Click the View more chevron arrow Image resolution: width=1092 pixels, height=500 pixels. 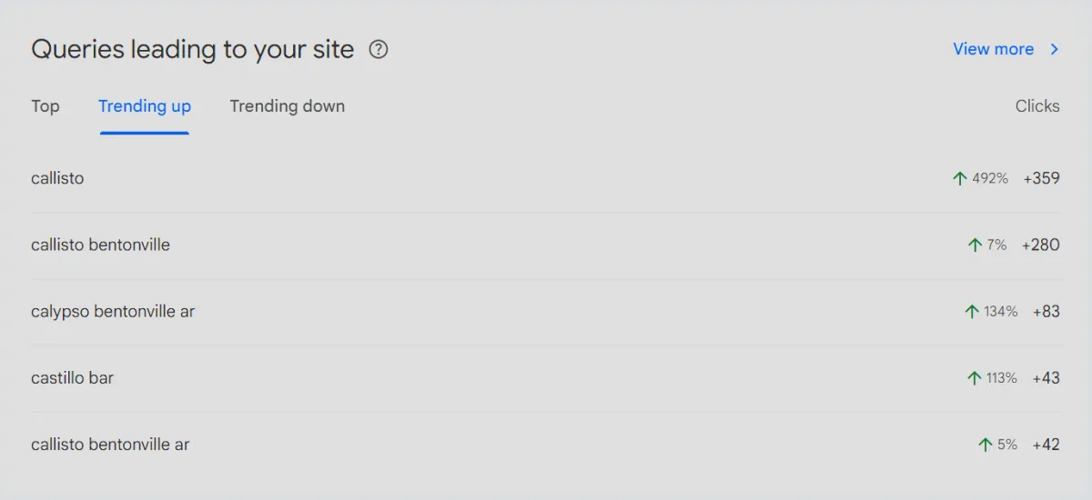tap(1055, 50)
